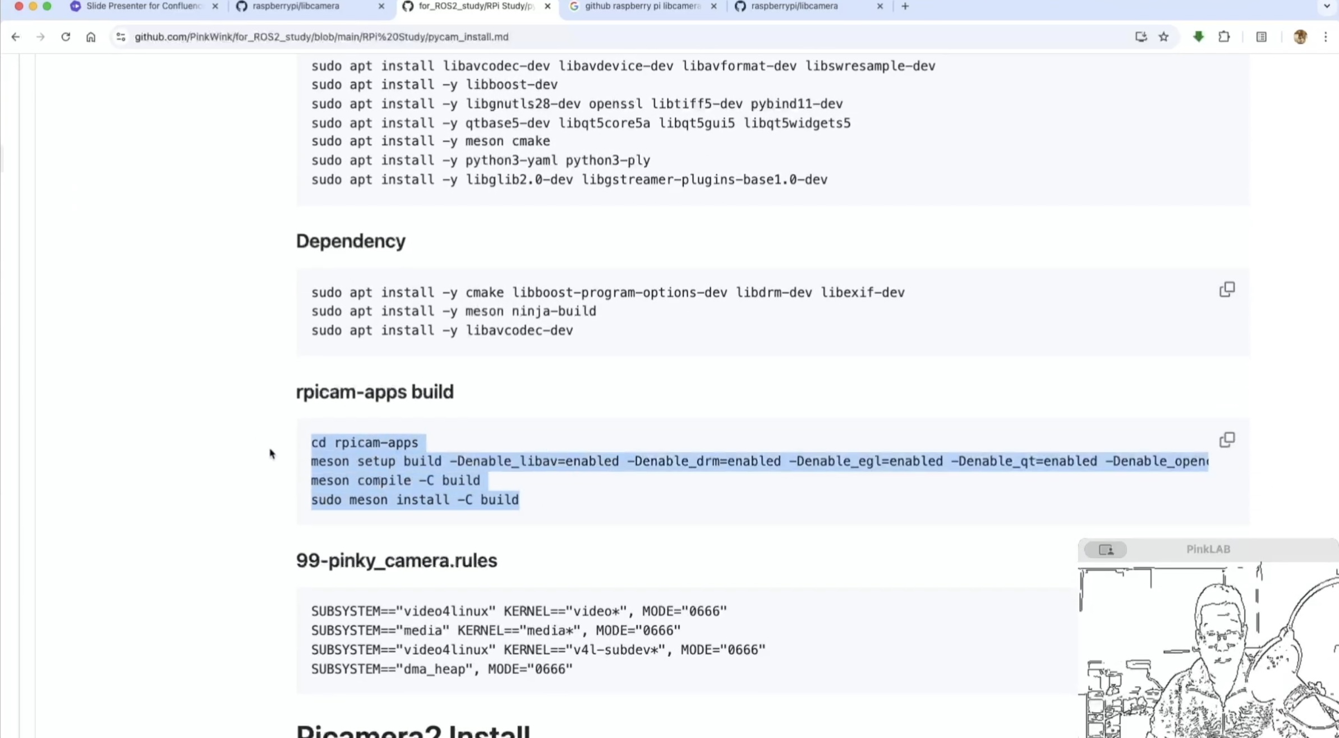
Task: Copy the Dependency code block
Action: pyautogui.click(x=1227, y=289)
